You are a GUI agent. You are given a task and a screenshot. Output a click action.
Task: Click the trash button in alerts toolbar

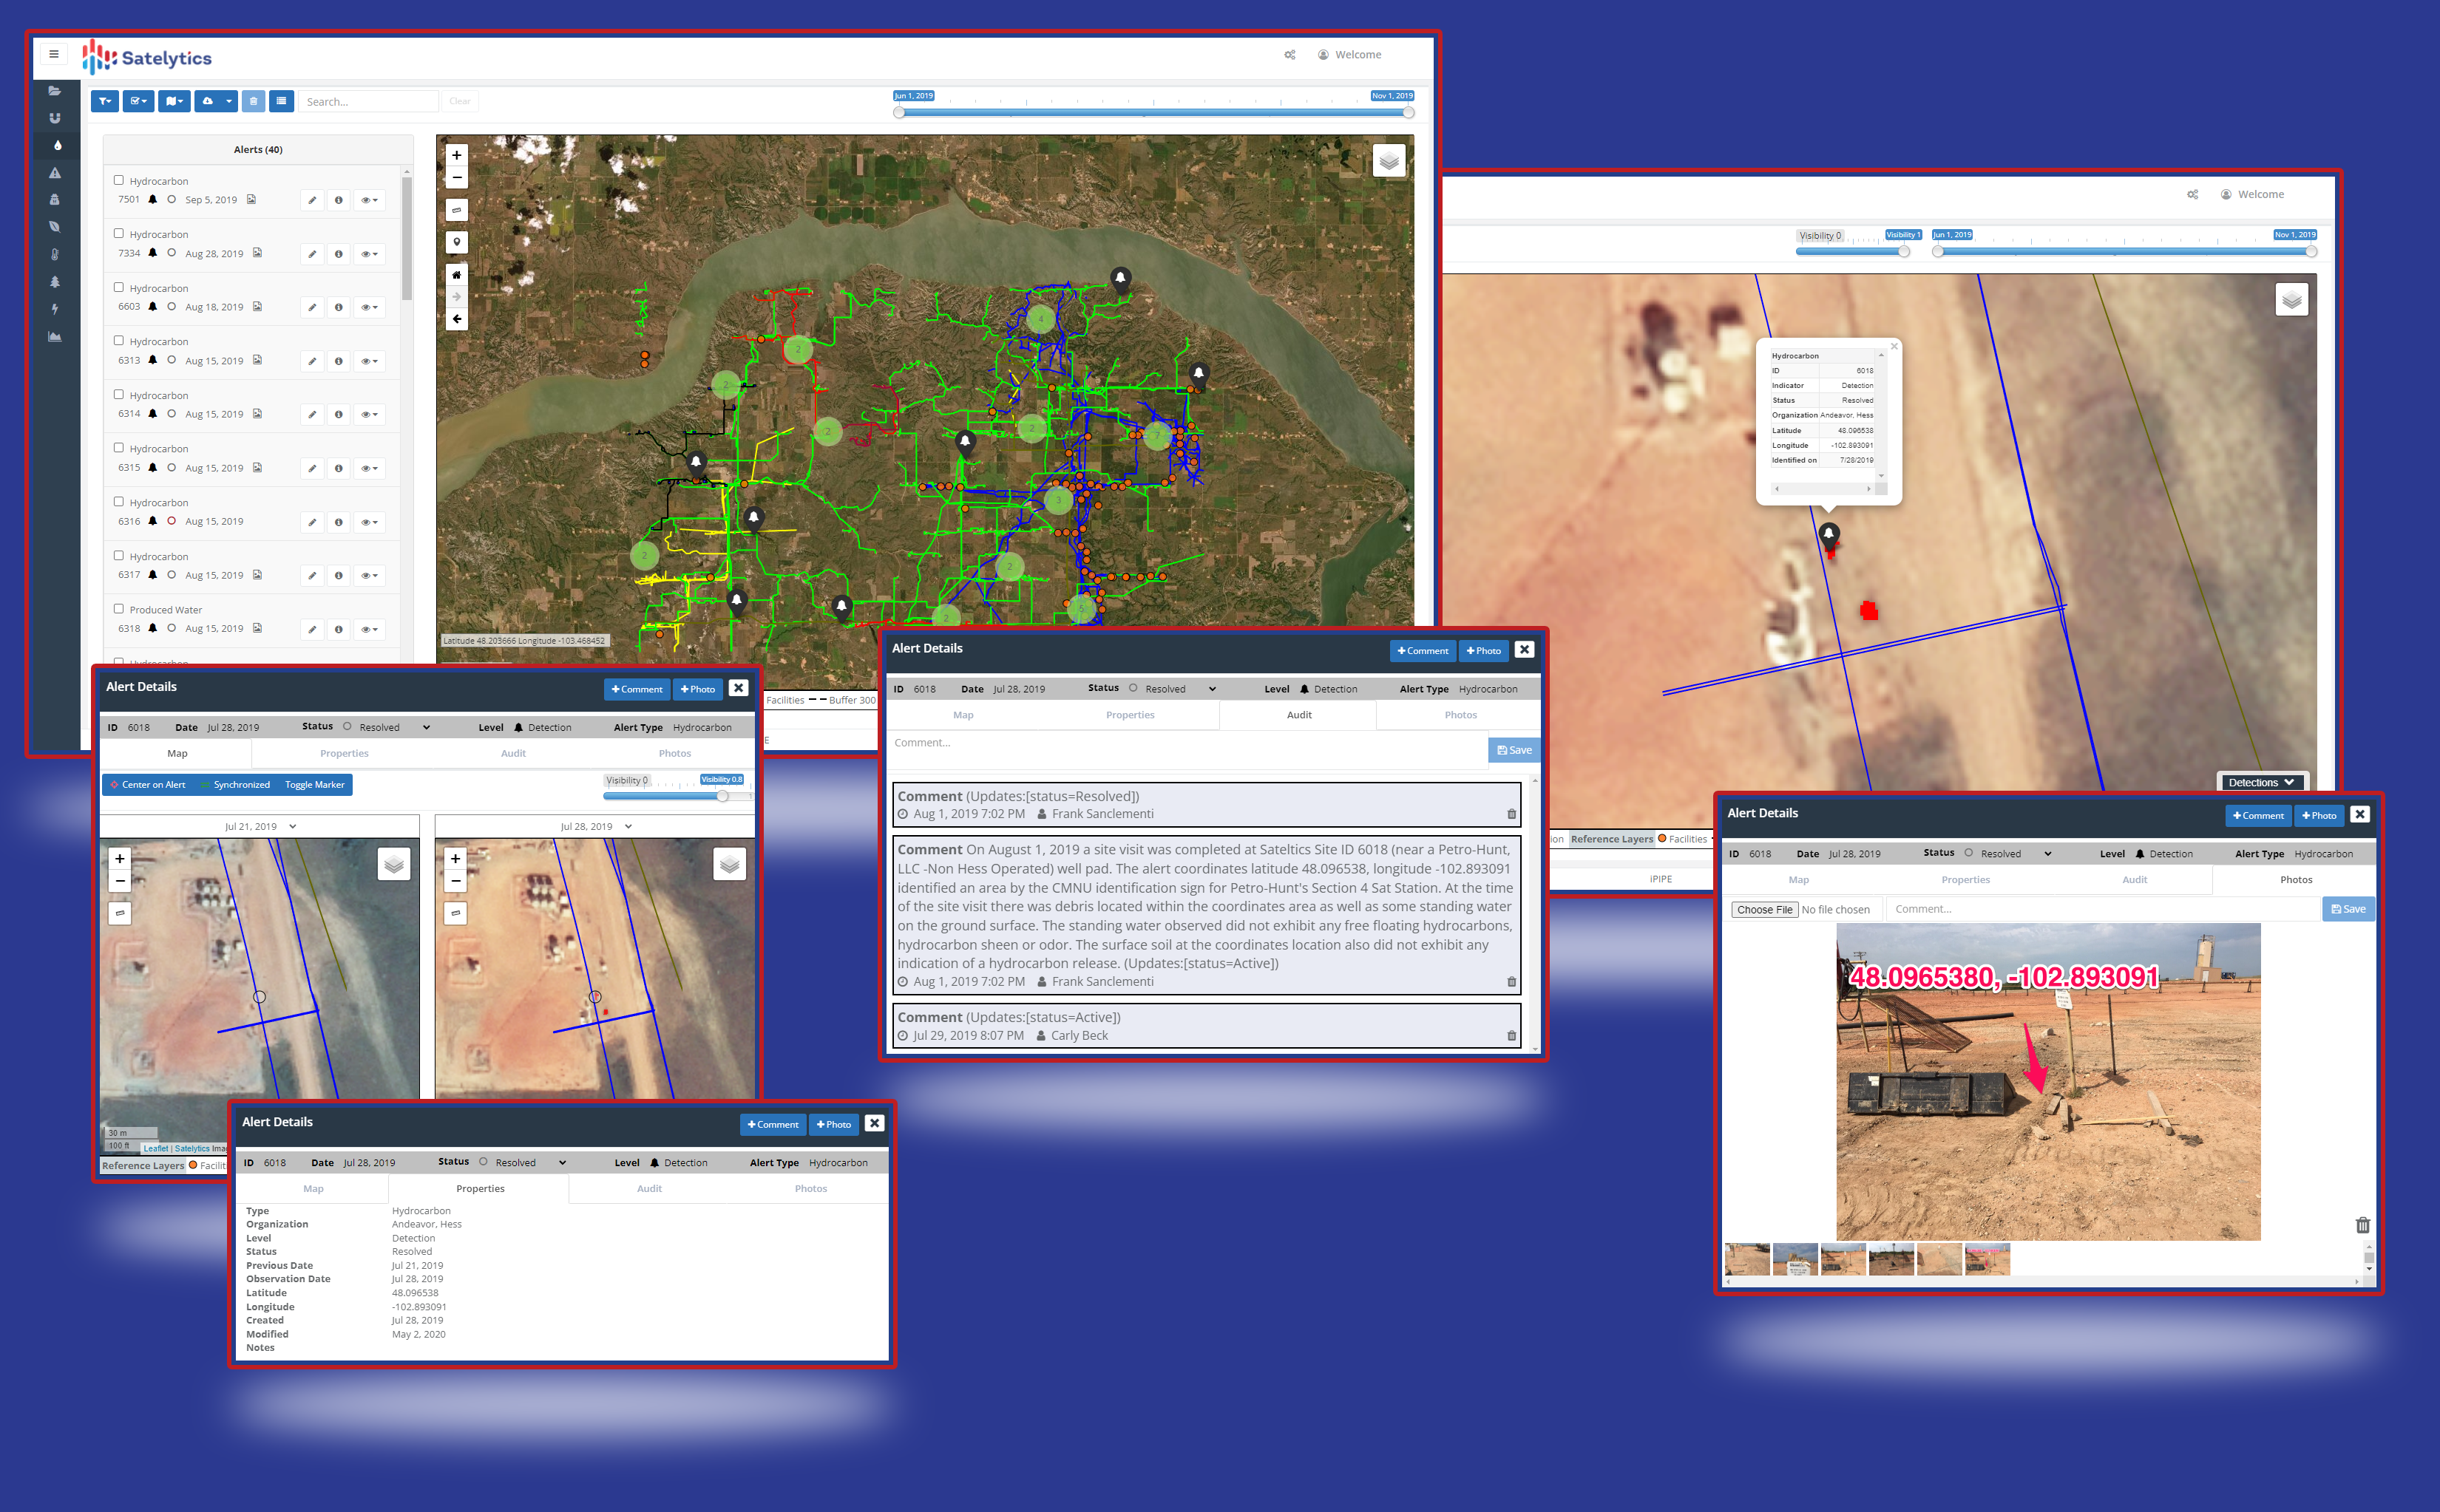point(254,101)
